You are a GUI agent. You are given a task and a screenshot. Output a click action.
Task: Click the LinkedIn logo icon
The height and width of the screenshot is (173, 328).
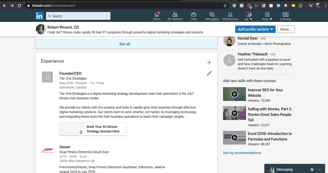tap(39, 16)
